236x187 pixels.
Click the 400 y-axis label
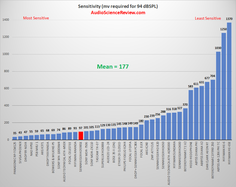coord(7,106)
